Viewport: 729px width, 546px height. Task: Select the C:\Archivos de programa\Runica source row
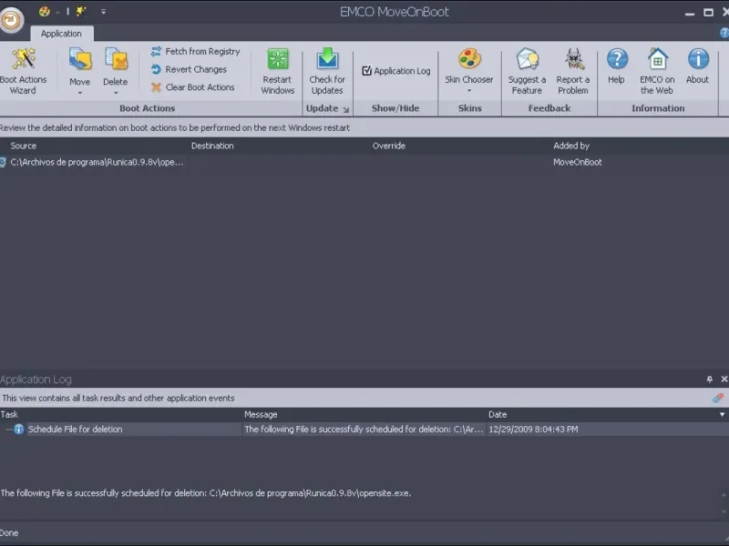click(97, 162)
